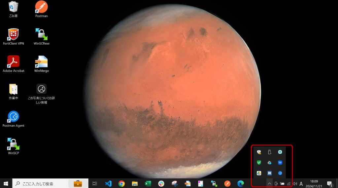The height and width of the screenshot is (188, 338).
Task: Open the volume speaker icon
Action: (x=295, y=184)
